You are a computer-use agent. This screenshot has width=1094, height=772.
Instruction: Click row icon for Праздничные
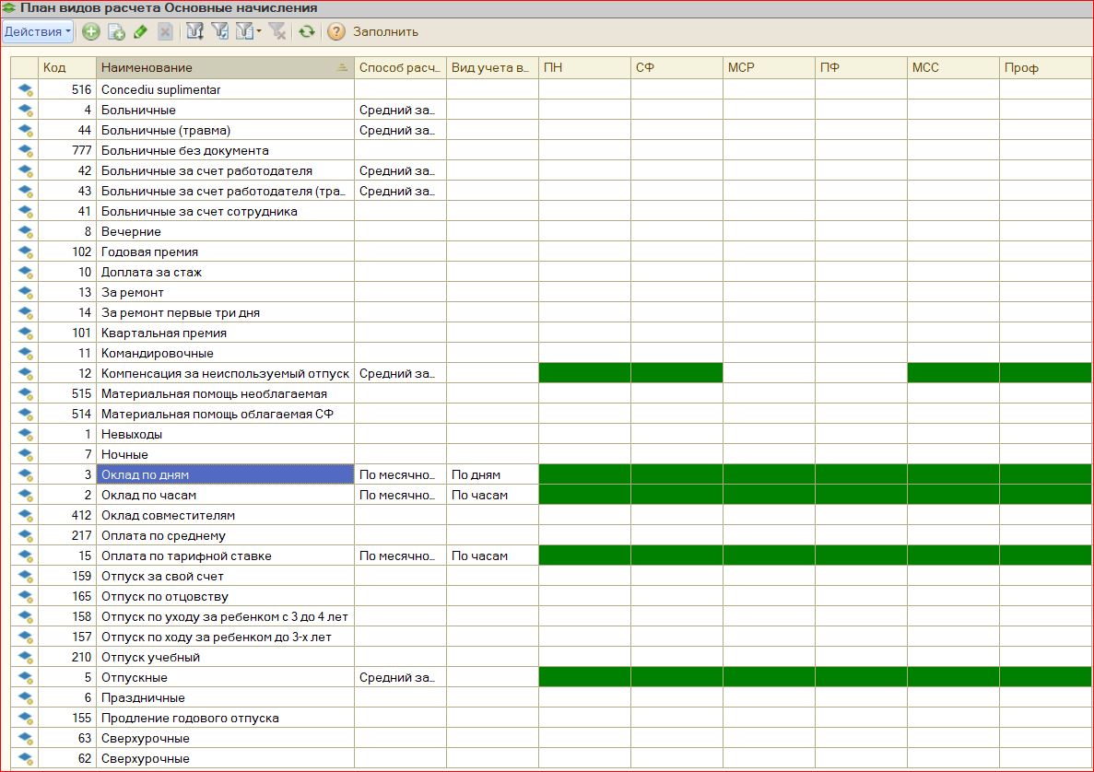click(25, 697)
